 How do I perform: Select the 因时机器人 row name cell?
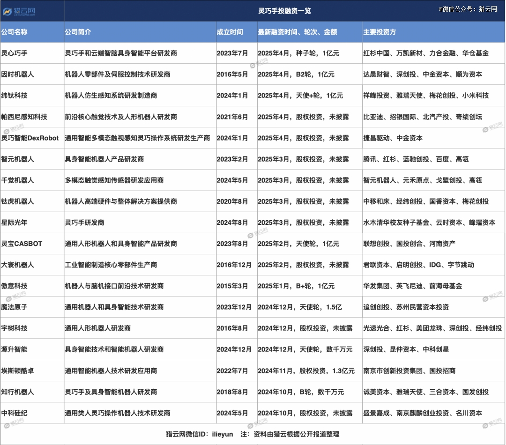point(17,74)
